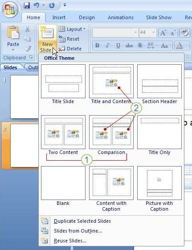The width and height of the screenshot is (192, 250).
Task: Decrease font size with Shrink Font
Action: tap(173, 33)
